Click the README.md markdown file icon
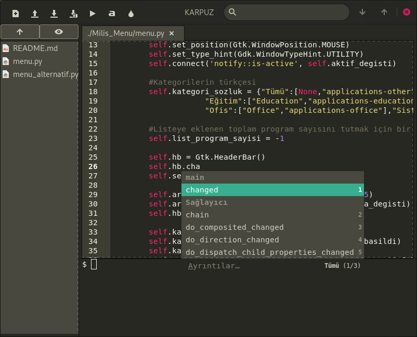417x337 pixels. coord(6,48)
